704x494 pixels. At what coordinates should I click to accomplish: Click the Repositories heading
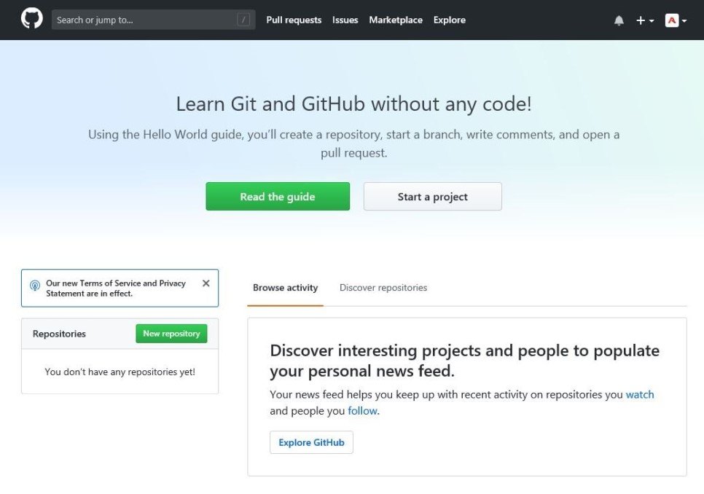click(59, 334)
